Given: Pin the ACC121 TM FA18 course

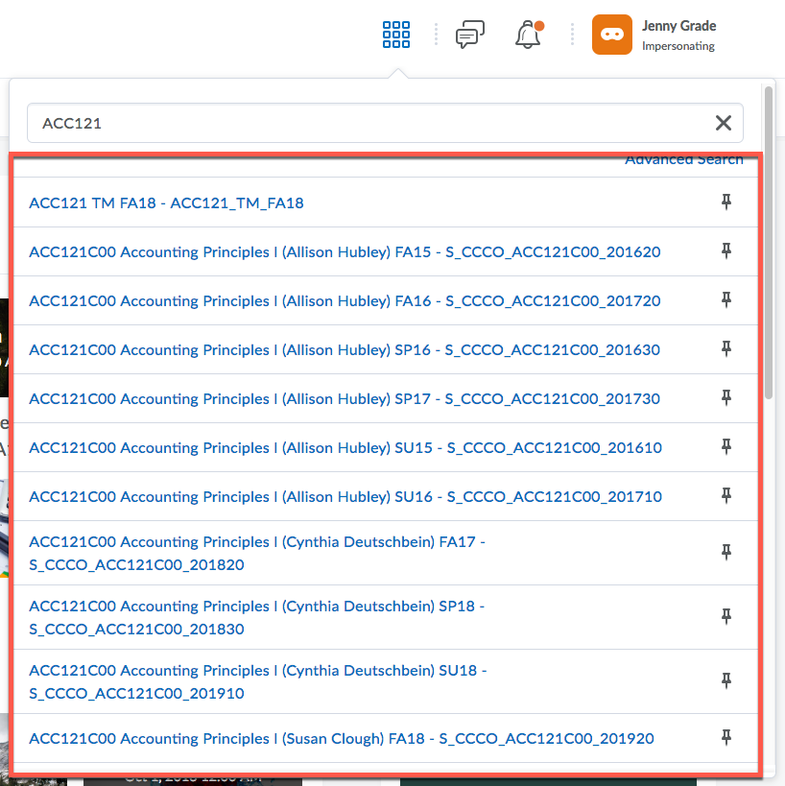Looking at the screenshot, I should [726, 202].
